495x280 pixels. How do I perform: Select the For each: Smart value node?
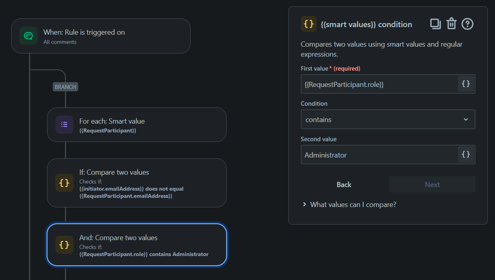coord(137,125)
